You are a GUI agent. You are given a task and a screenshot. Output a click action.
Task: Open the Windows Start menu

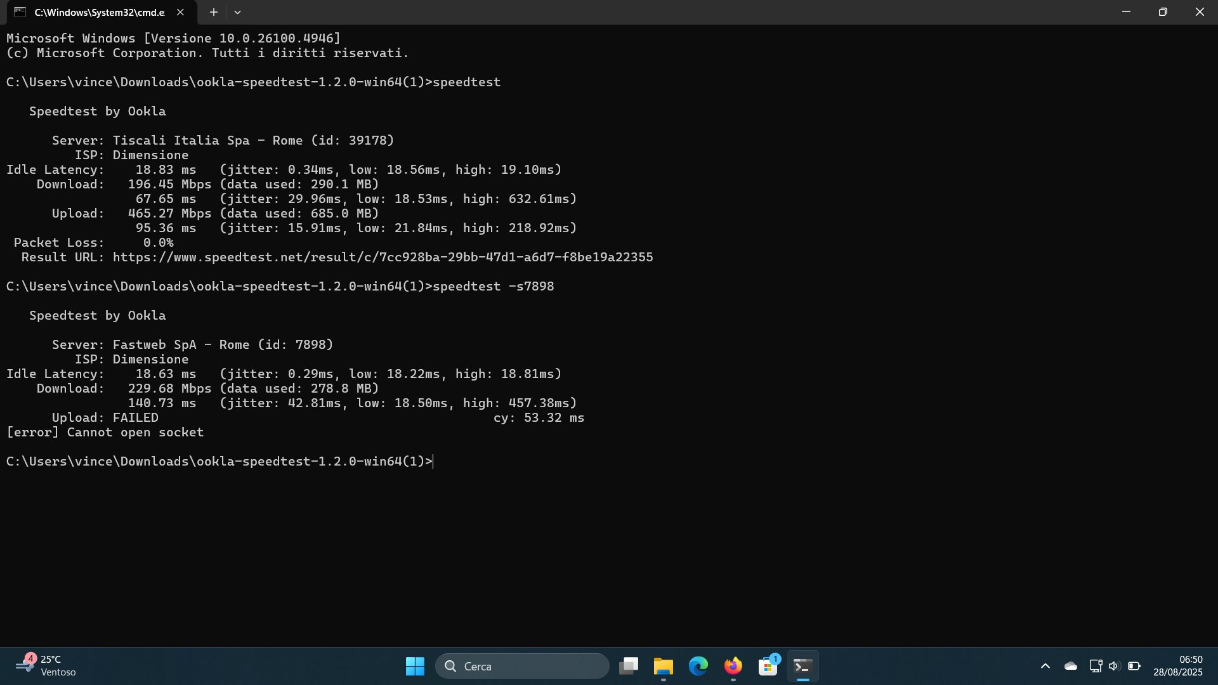pyautogui.click(x=415, y=666)
